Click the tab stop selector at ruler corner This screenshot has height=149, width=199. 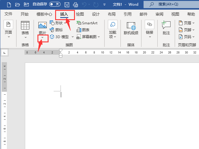click(x=4, y=53)
